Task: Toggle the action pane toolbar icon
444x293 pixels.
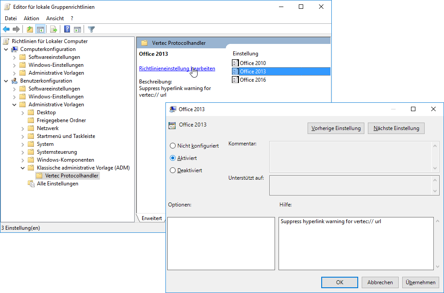Action: click(77, 29)
